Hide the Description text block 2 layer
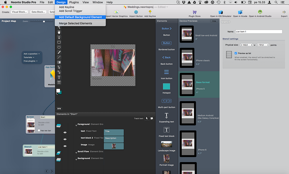 (65, 139)
